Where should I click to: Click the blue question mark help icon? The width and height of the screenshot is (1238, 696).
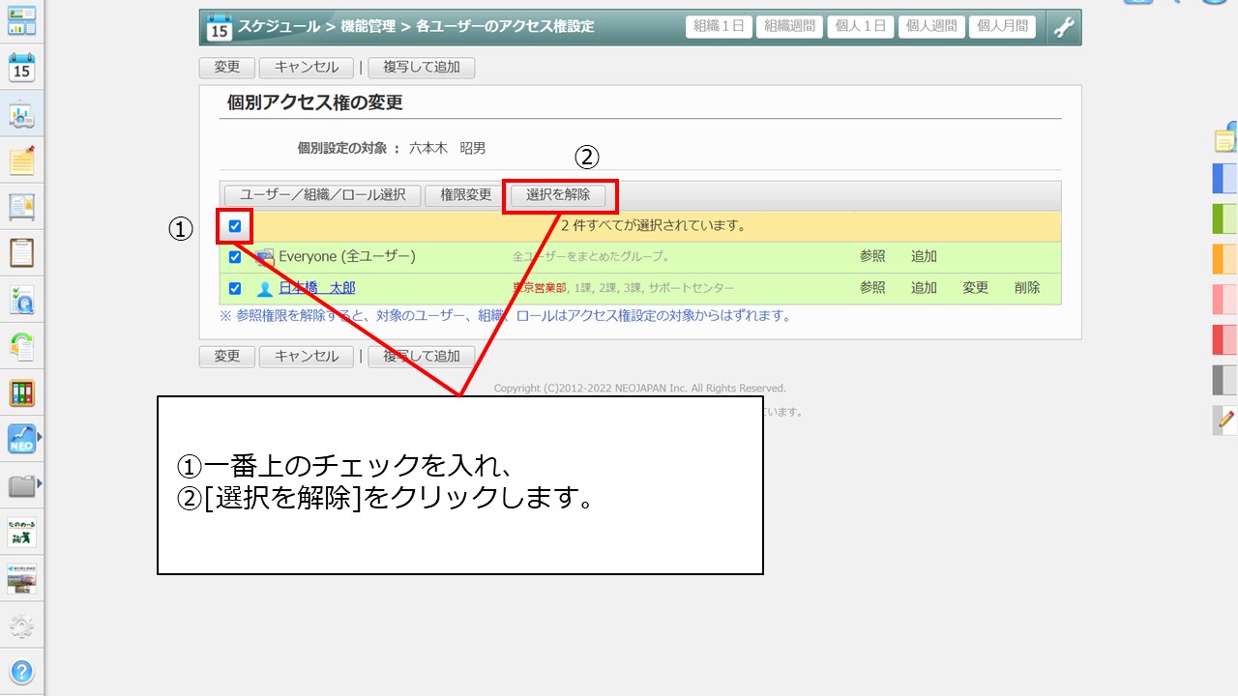coord(21,672)
